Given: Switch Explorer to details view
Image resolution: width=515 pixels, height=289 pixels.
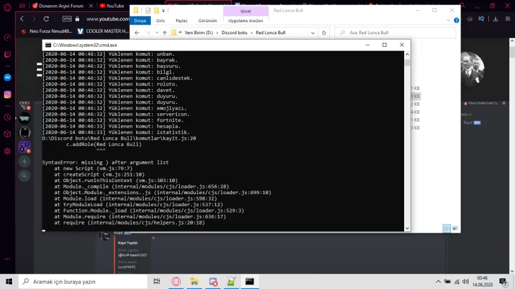Looking at the screenshot, I should pyautogui.click(x=447, y=228).
